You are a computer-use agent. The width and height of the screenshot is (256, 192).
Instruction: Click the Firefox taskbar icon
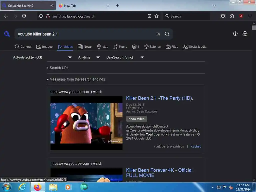click(37, 187)
